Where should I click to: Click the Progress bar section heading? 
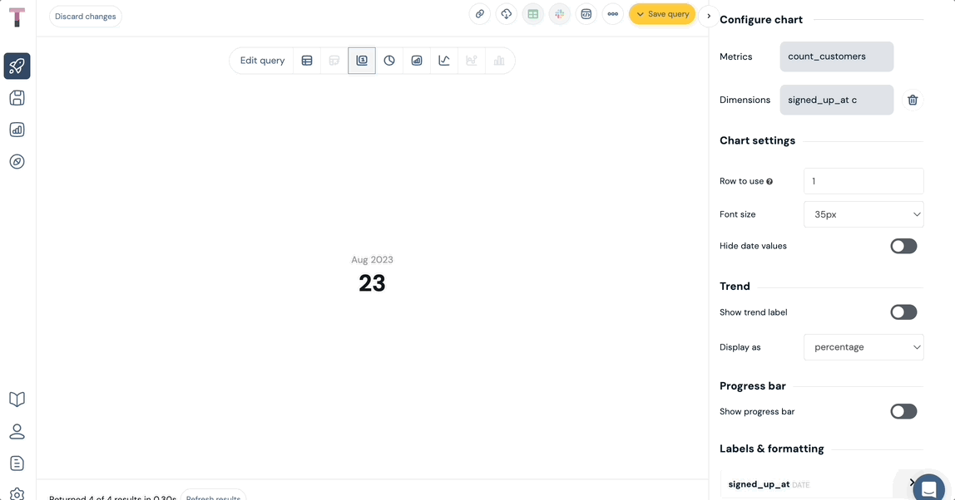(753, 385)
